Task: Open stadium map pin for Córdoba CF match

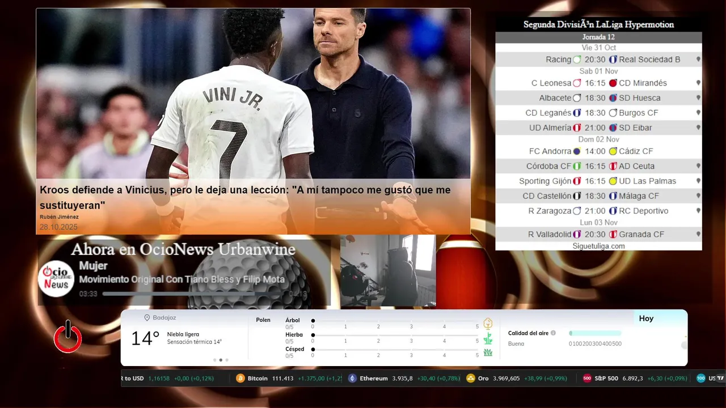Action: (698, 166)
